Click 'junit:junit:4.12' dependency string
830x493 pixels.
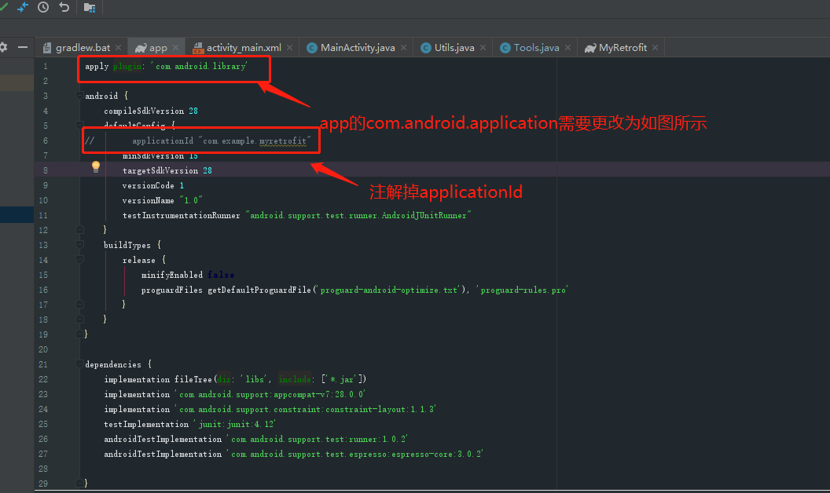[235, 424]
